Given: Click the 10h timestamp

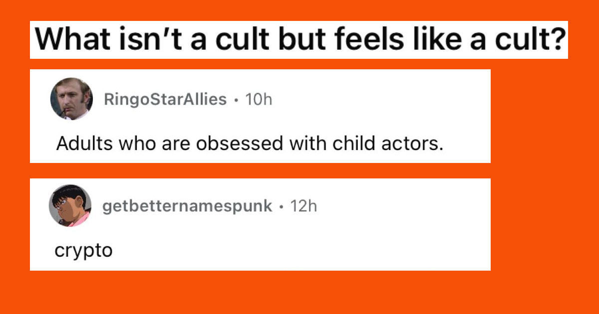Looking at the screenshot, I should pos(260,99).
